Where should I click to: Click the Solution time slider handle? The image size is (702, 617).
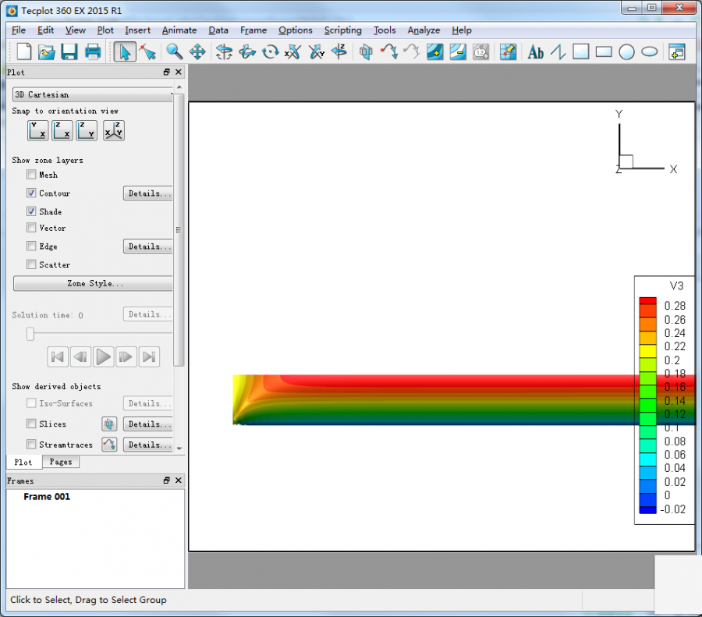(x=30, y=334)
